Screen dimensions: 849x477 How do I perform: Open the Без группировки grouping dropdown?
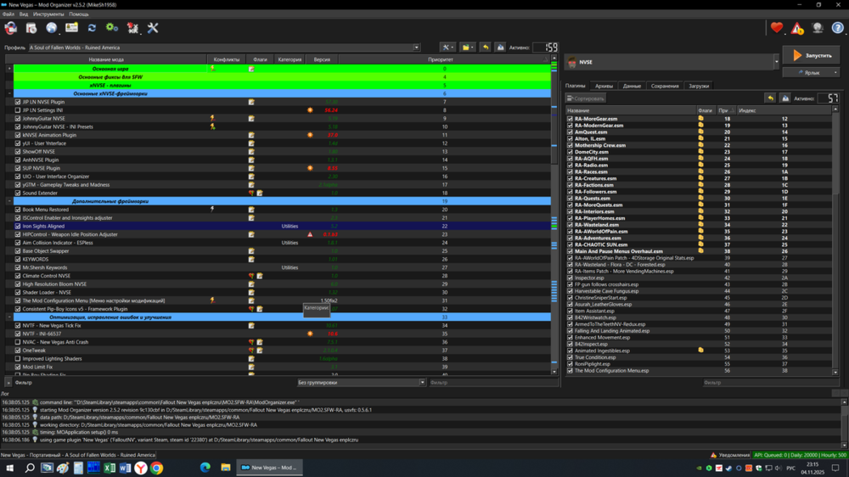(x=361, y=382)
